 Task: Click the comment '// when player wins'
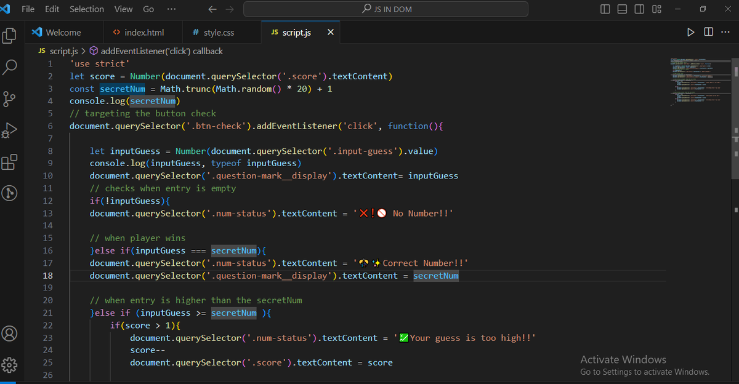137,238
